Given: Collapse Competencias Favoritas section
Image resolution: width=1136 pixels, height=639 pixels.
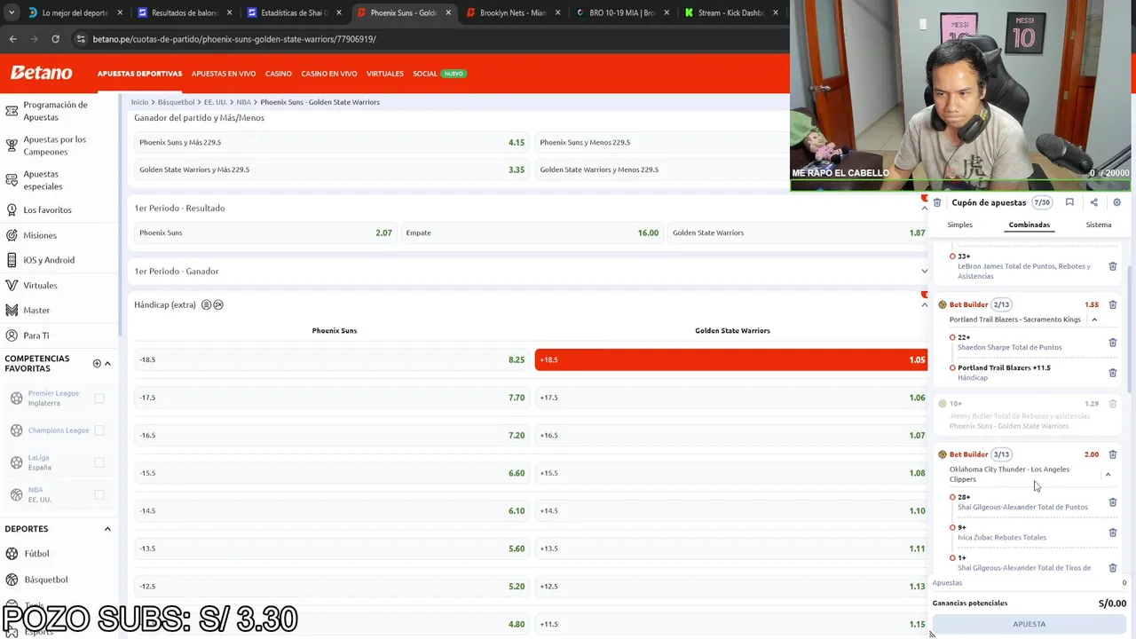Looking at the screenshot, I should [x=107, y=363].
